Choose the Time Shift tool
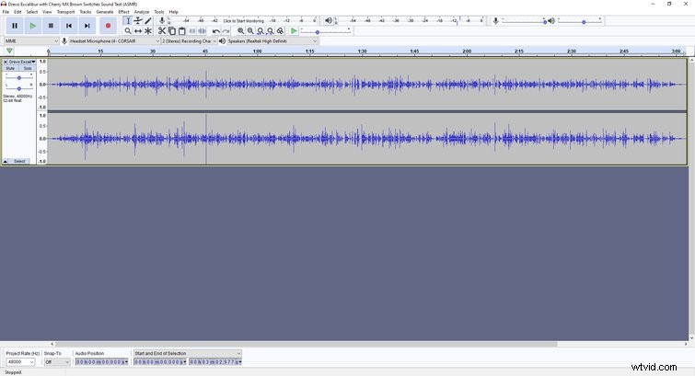Viewport: 695px width, 376px height. pos(138,31)
